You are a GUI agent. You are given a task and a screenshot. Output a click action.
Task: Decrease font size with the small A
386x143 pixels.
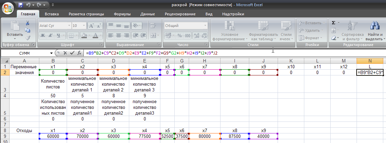click(99, 26)
